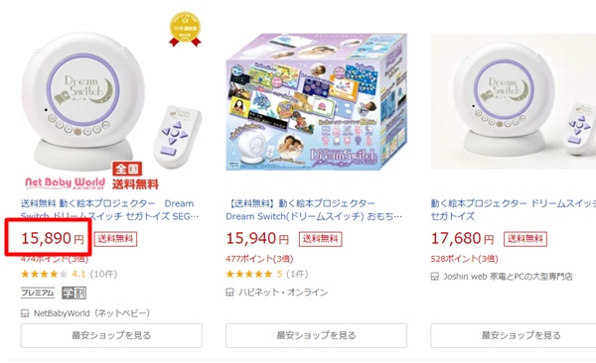Click 最安ショップを見る under 15,940円 product
This screenshot has height=363, width=596.
(x=316, y=335)
